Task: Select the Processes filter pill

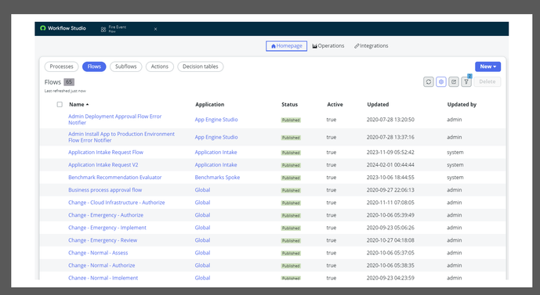Action: [61, 67]
